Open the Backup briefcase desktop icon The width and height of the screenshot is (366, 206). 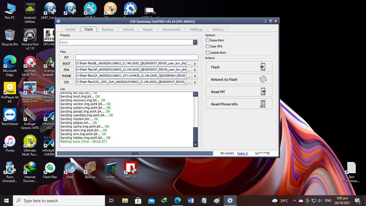(x=90, y=170)
